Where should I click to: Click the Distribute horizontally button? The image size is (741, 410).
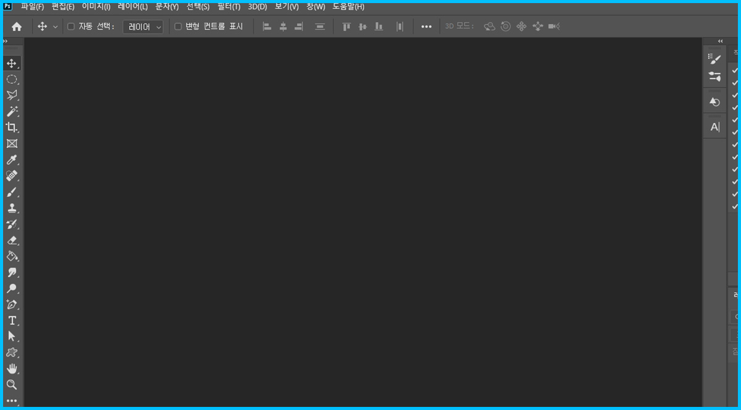click(400, 27)
